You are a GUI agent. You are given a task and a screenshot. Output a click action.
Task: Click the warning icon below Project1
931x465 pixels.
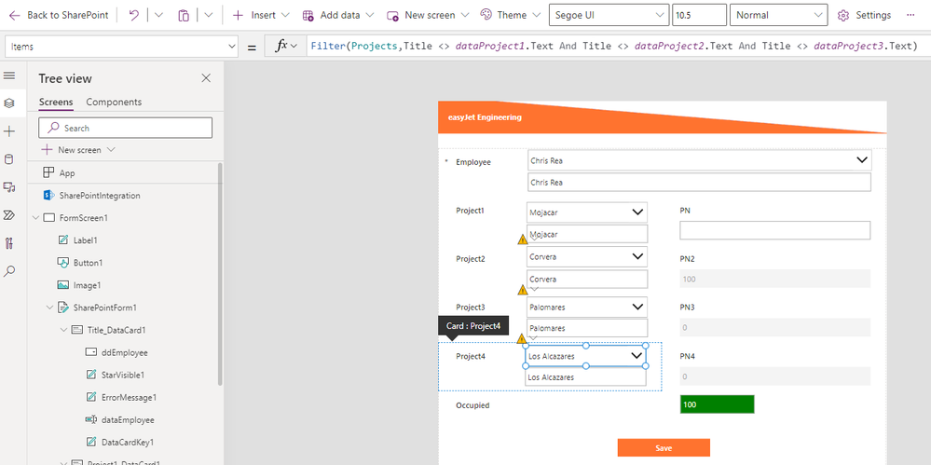pyautogui.click(x=523, y=239)
